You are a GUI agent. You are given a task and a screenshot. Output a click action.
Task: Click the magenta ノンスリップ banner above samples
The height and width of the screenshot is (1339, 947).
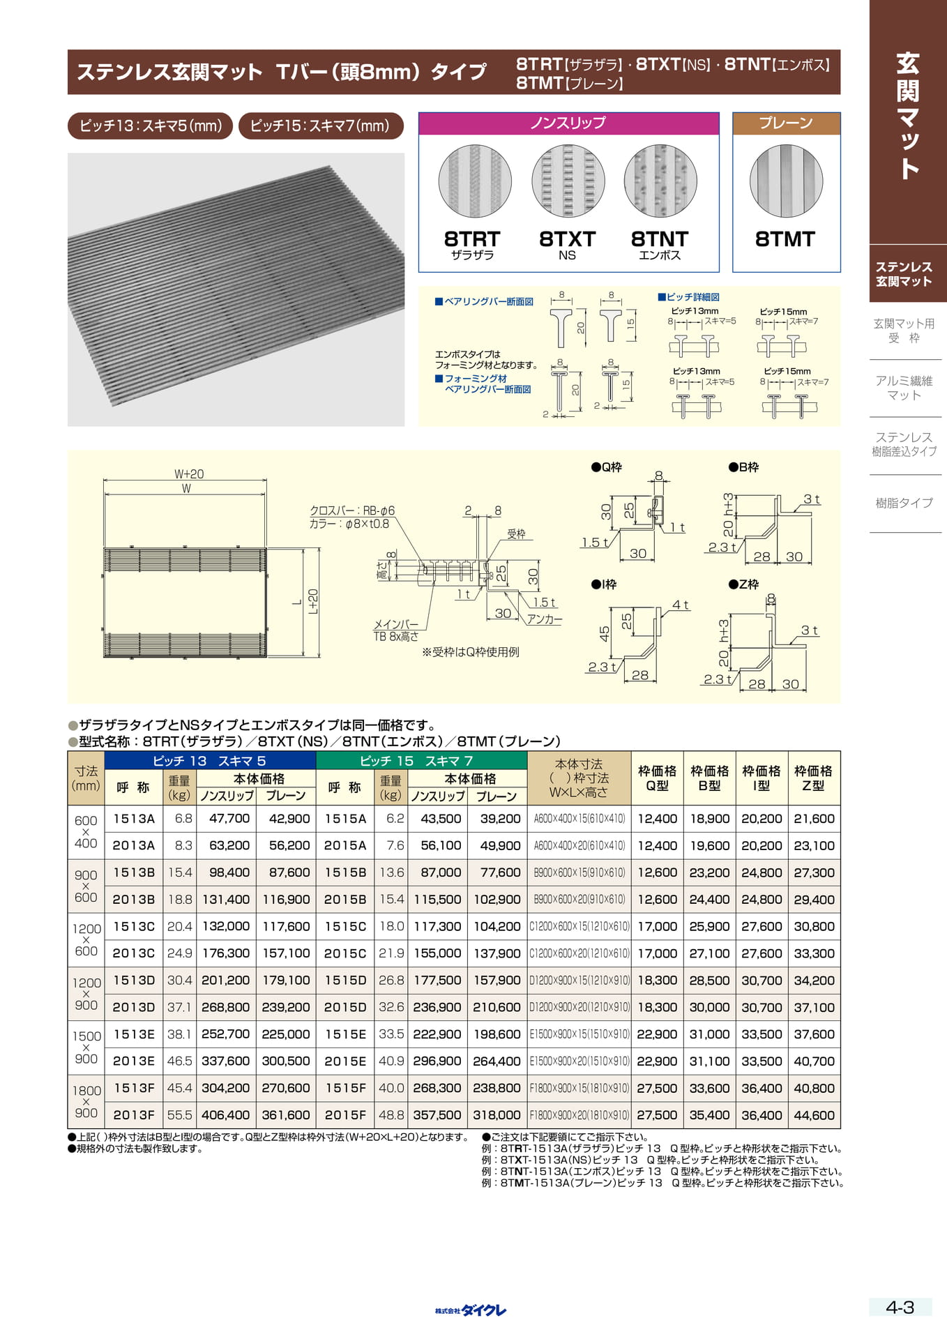point(568,123)
